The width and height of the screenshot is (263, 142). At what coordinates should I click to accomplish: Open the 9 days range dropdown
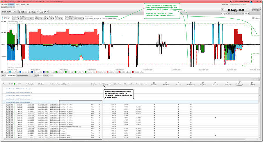(224, 13)
